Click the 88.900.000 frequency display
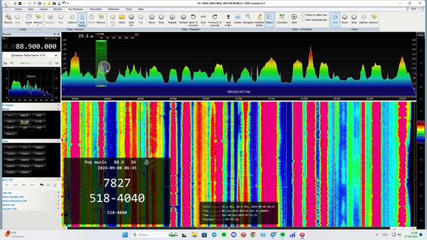Viewport: 427px width, 240px height. tap(31, 47)
